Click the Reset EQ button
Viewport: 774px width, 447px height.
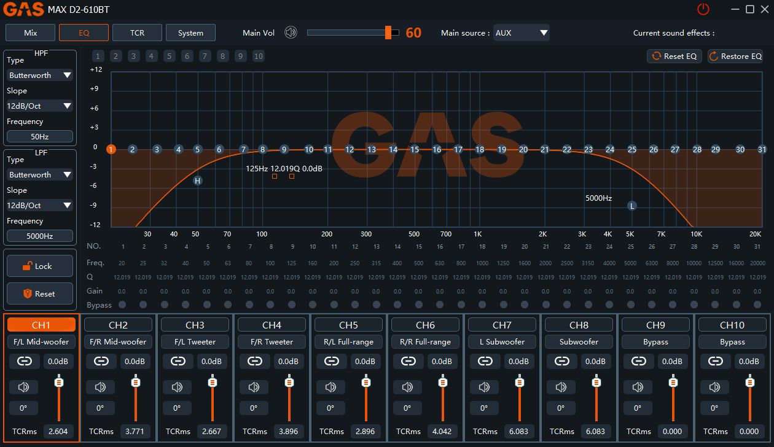coord(674,56)
